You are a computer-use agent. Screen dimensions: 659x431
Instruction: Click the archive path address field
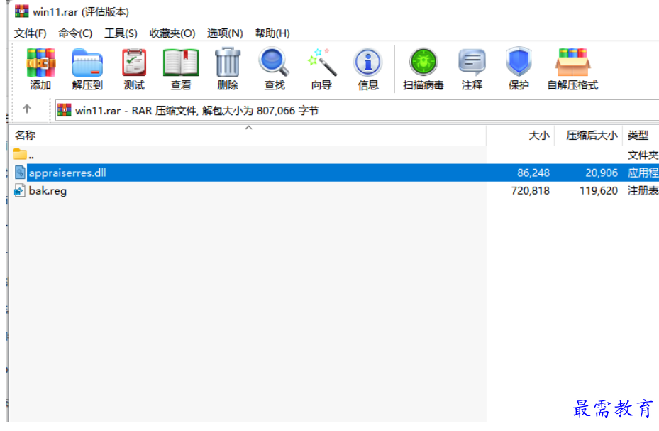click(355, 110)
